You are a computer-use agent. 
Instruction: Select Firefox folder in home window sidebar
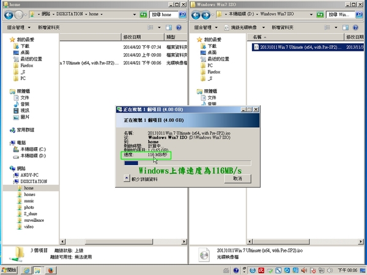27,65
